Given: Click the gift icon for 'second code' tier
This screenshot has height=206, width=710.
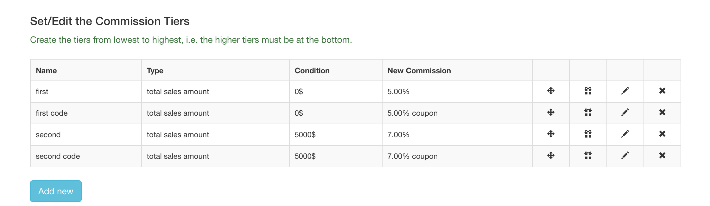Looking at the screenshot, I should pyautogui.click(x=588, y=156).
